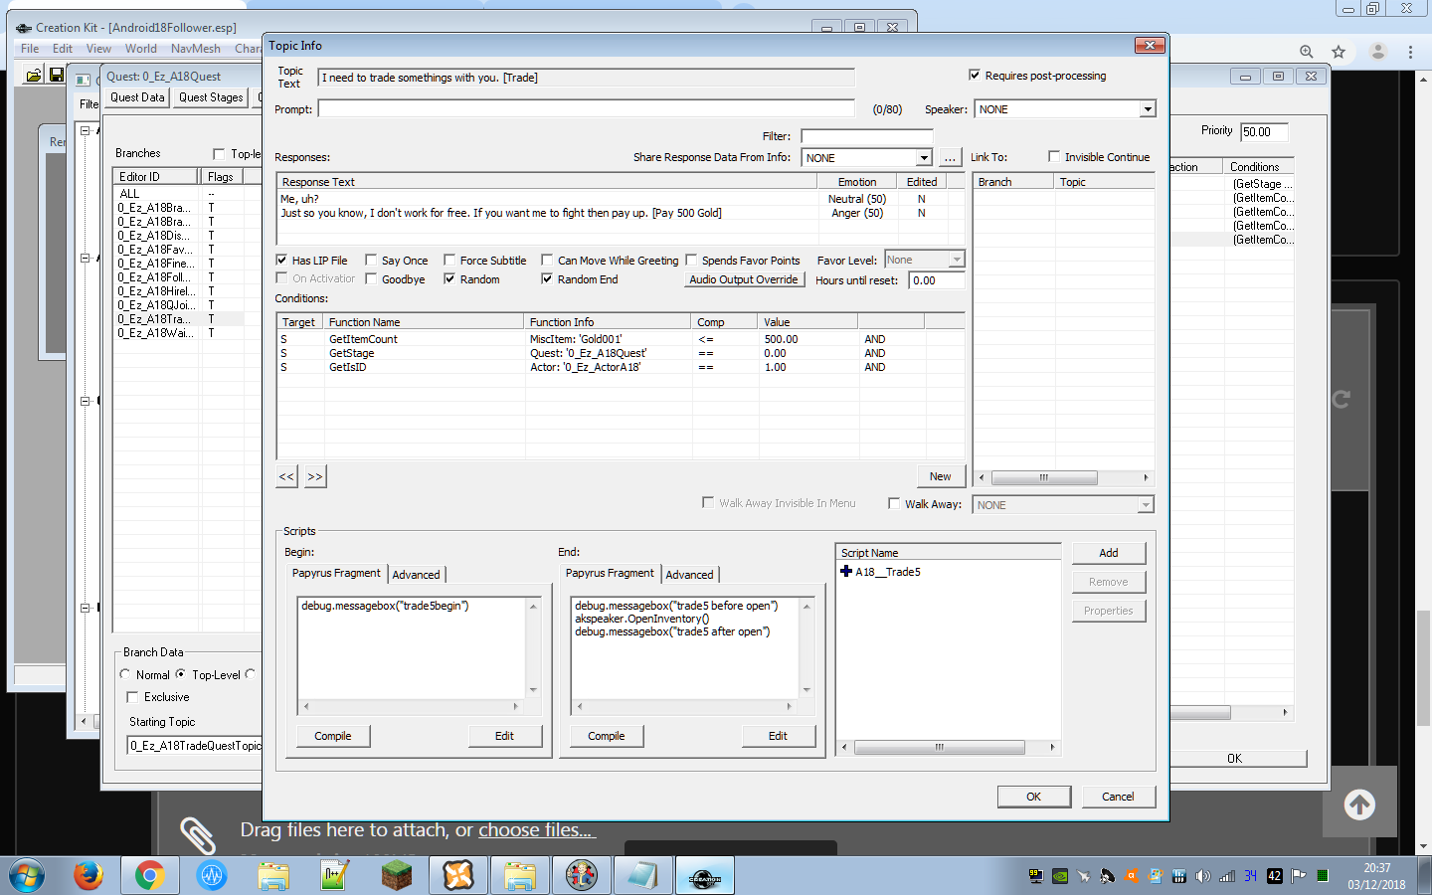Check Can Move While Greeting
The height and width of the screenshot is (895, 1432).
coord(547,260)
